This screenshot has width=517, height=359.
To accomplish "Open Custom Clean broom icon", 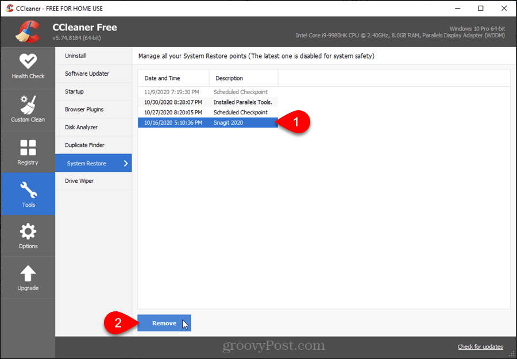I will coord(28,105).
